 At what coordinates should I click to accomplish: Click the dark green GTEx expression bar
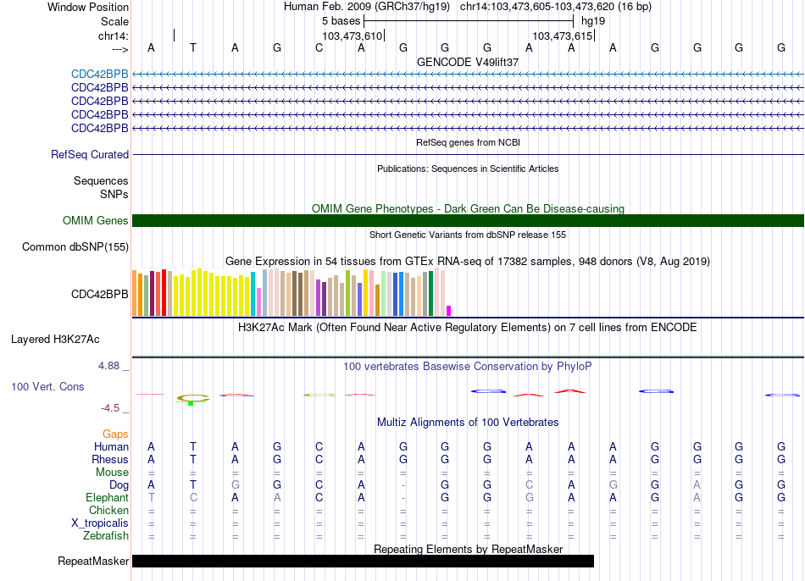pos(431,294)
